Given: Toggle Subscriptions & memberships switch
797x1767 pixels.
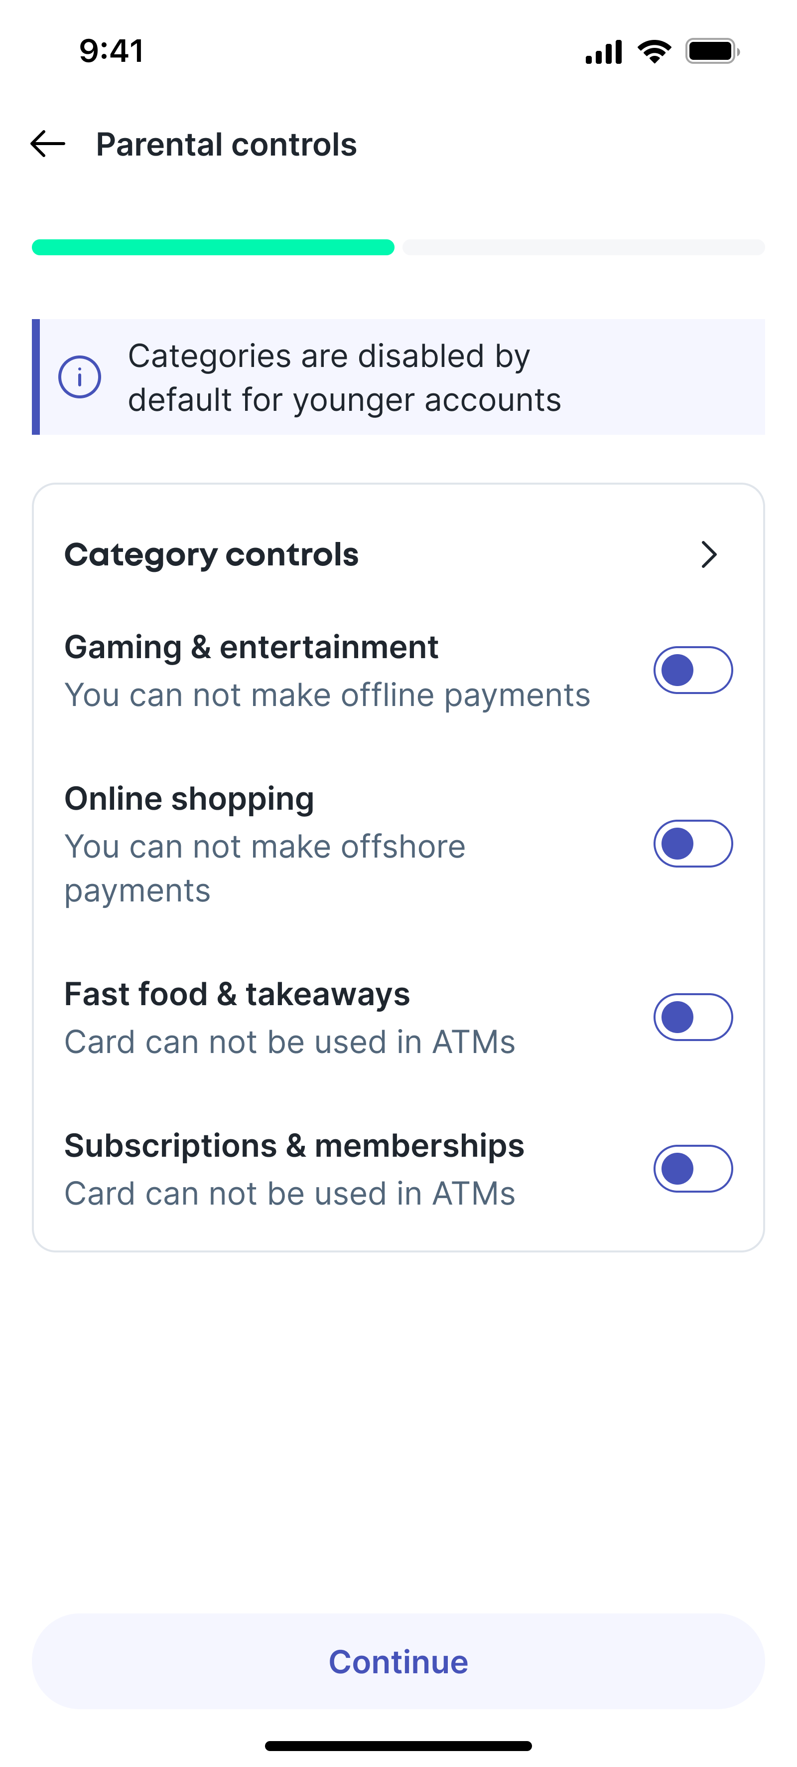Looking at the screenshot, I should [x=693, y=1169].
